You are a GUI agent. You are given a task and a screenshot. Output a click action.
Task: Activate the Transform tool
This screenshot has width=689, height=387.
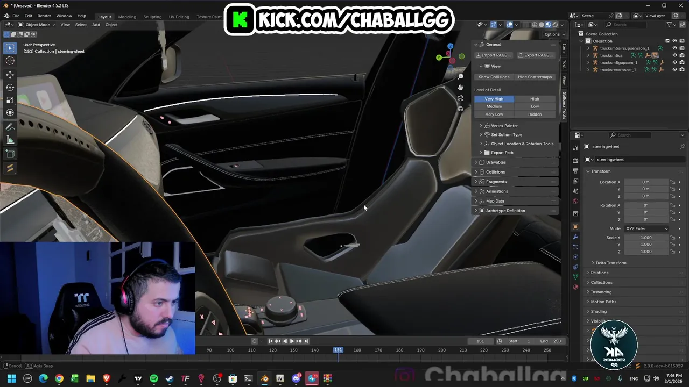pos(10,112)
